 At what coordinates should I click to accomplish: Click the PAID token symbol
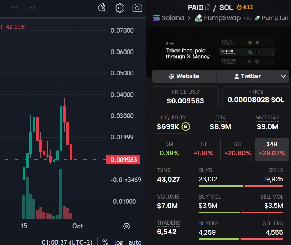click(195, 7)
